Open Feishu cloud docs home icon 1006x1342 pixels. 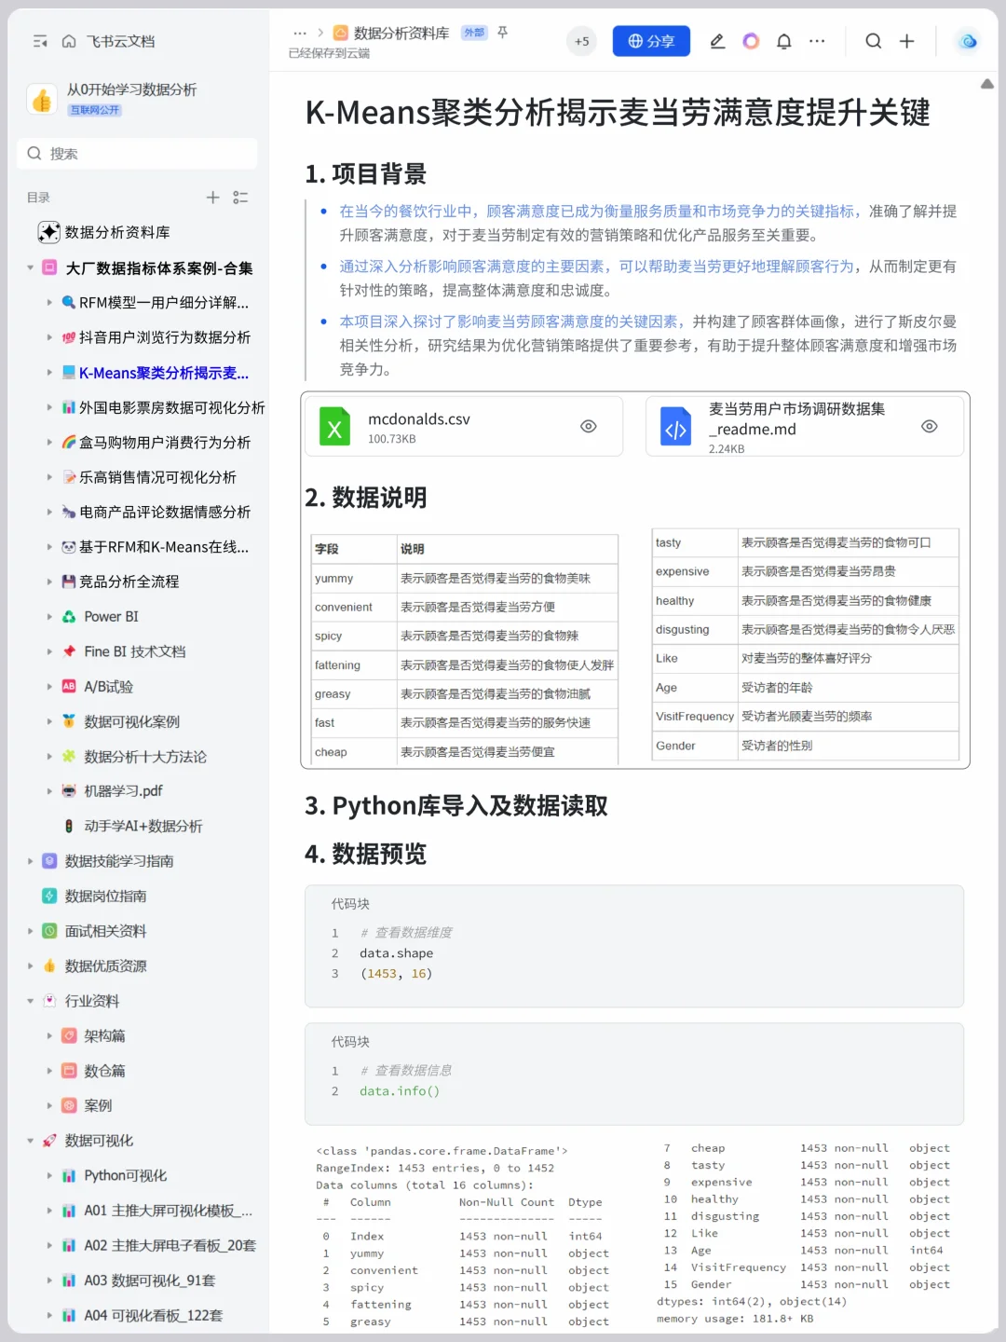(x=69, y=41)
